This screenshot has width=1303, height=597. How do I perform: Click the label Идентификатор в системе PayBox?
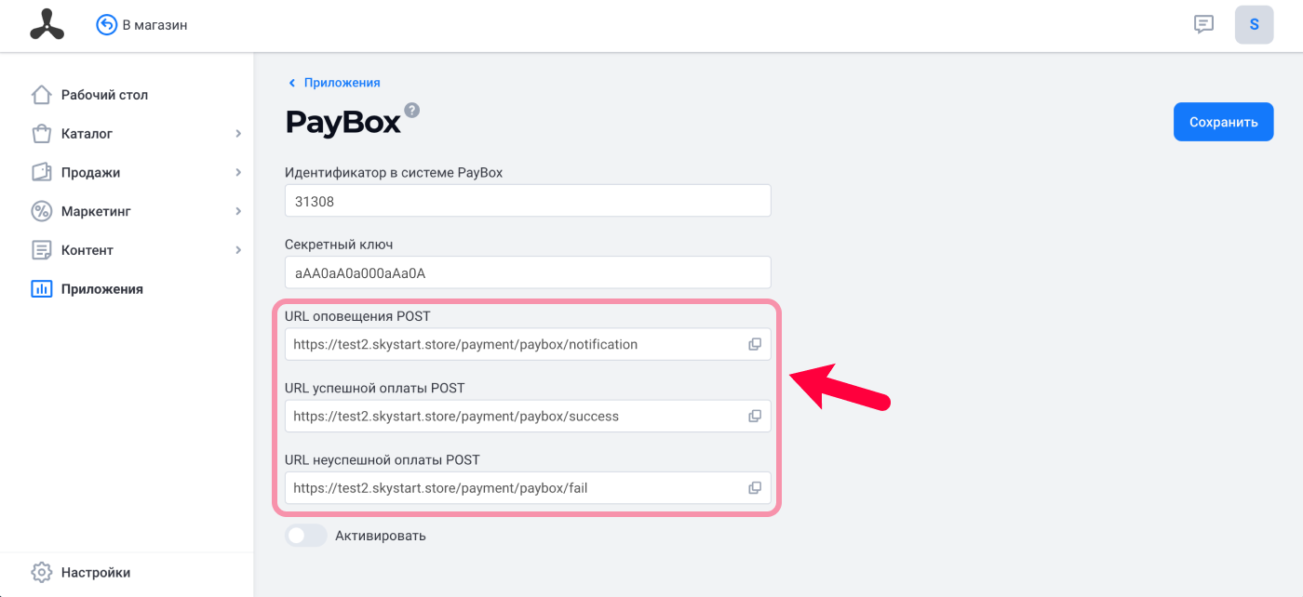[394, 173]
